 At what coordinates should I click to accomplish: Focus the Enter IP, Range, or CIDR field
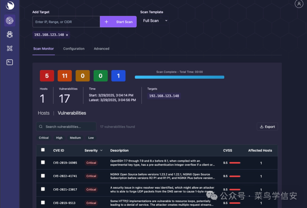66,22
